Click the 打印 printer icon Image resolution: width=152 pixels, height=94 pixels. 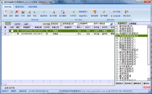coord(23,12)
